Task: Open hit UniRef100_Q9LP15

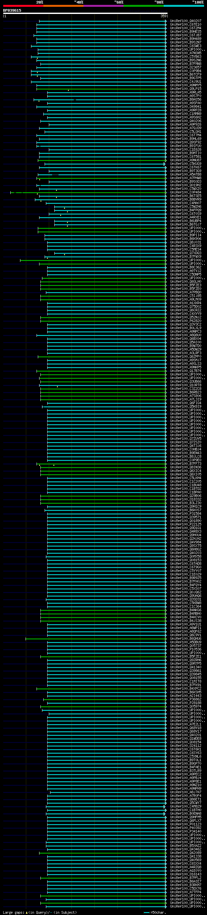Action: [x=186, y=89]
